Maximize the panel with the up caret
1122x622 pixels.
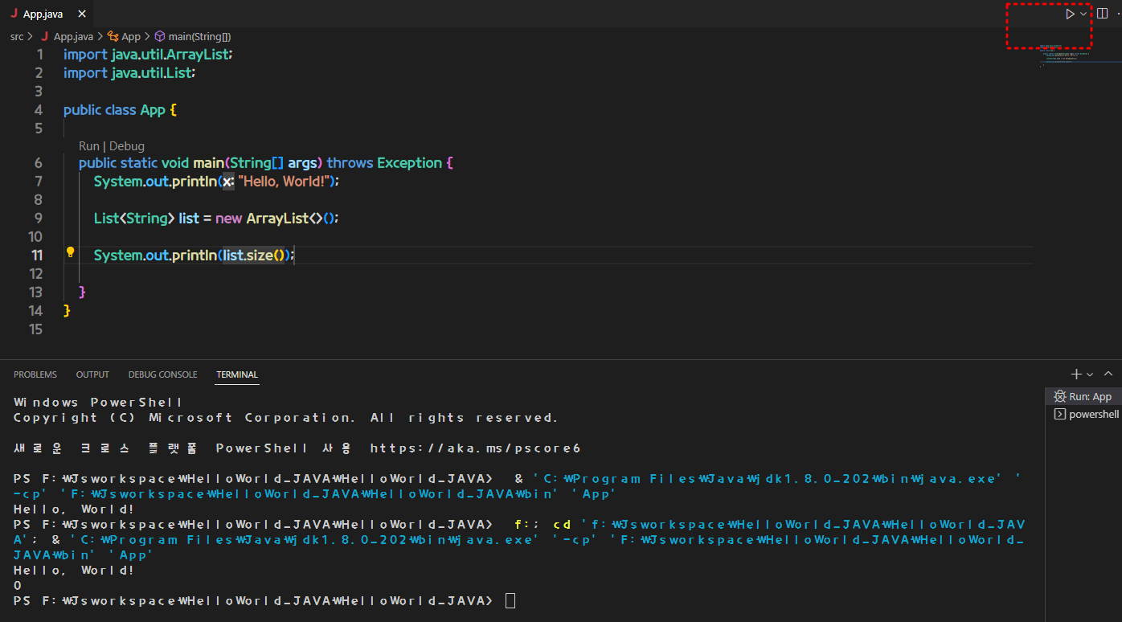pyautogui.click(x=1108, y=374)
